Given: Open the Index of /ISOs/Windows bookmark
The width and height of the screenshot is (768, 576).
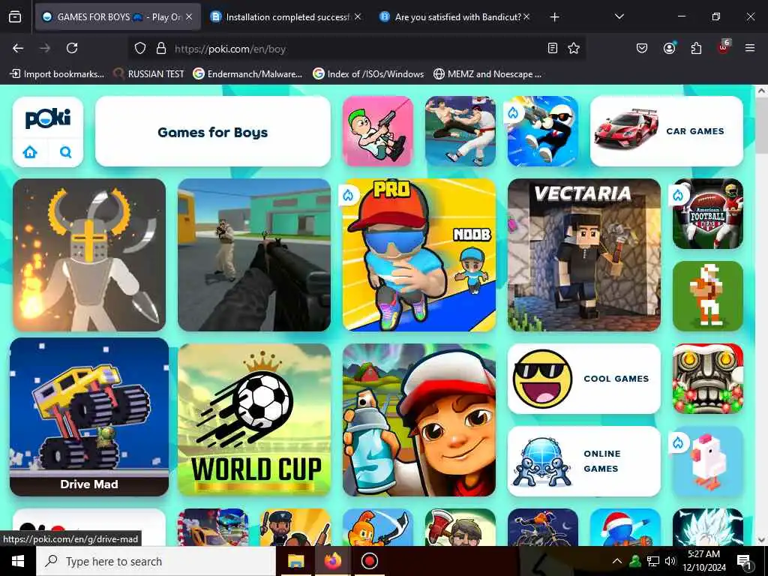Looking at the screenshot, I should click(x=368, y=74).
